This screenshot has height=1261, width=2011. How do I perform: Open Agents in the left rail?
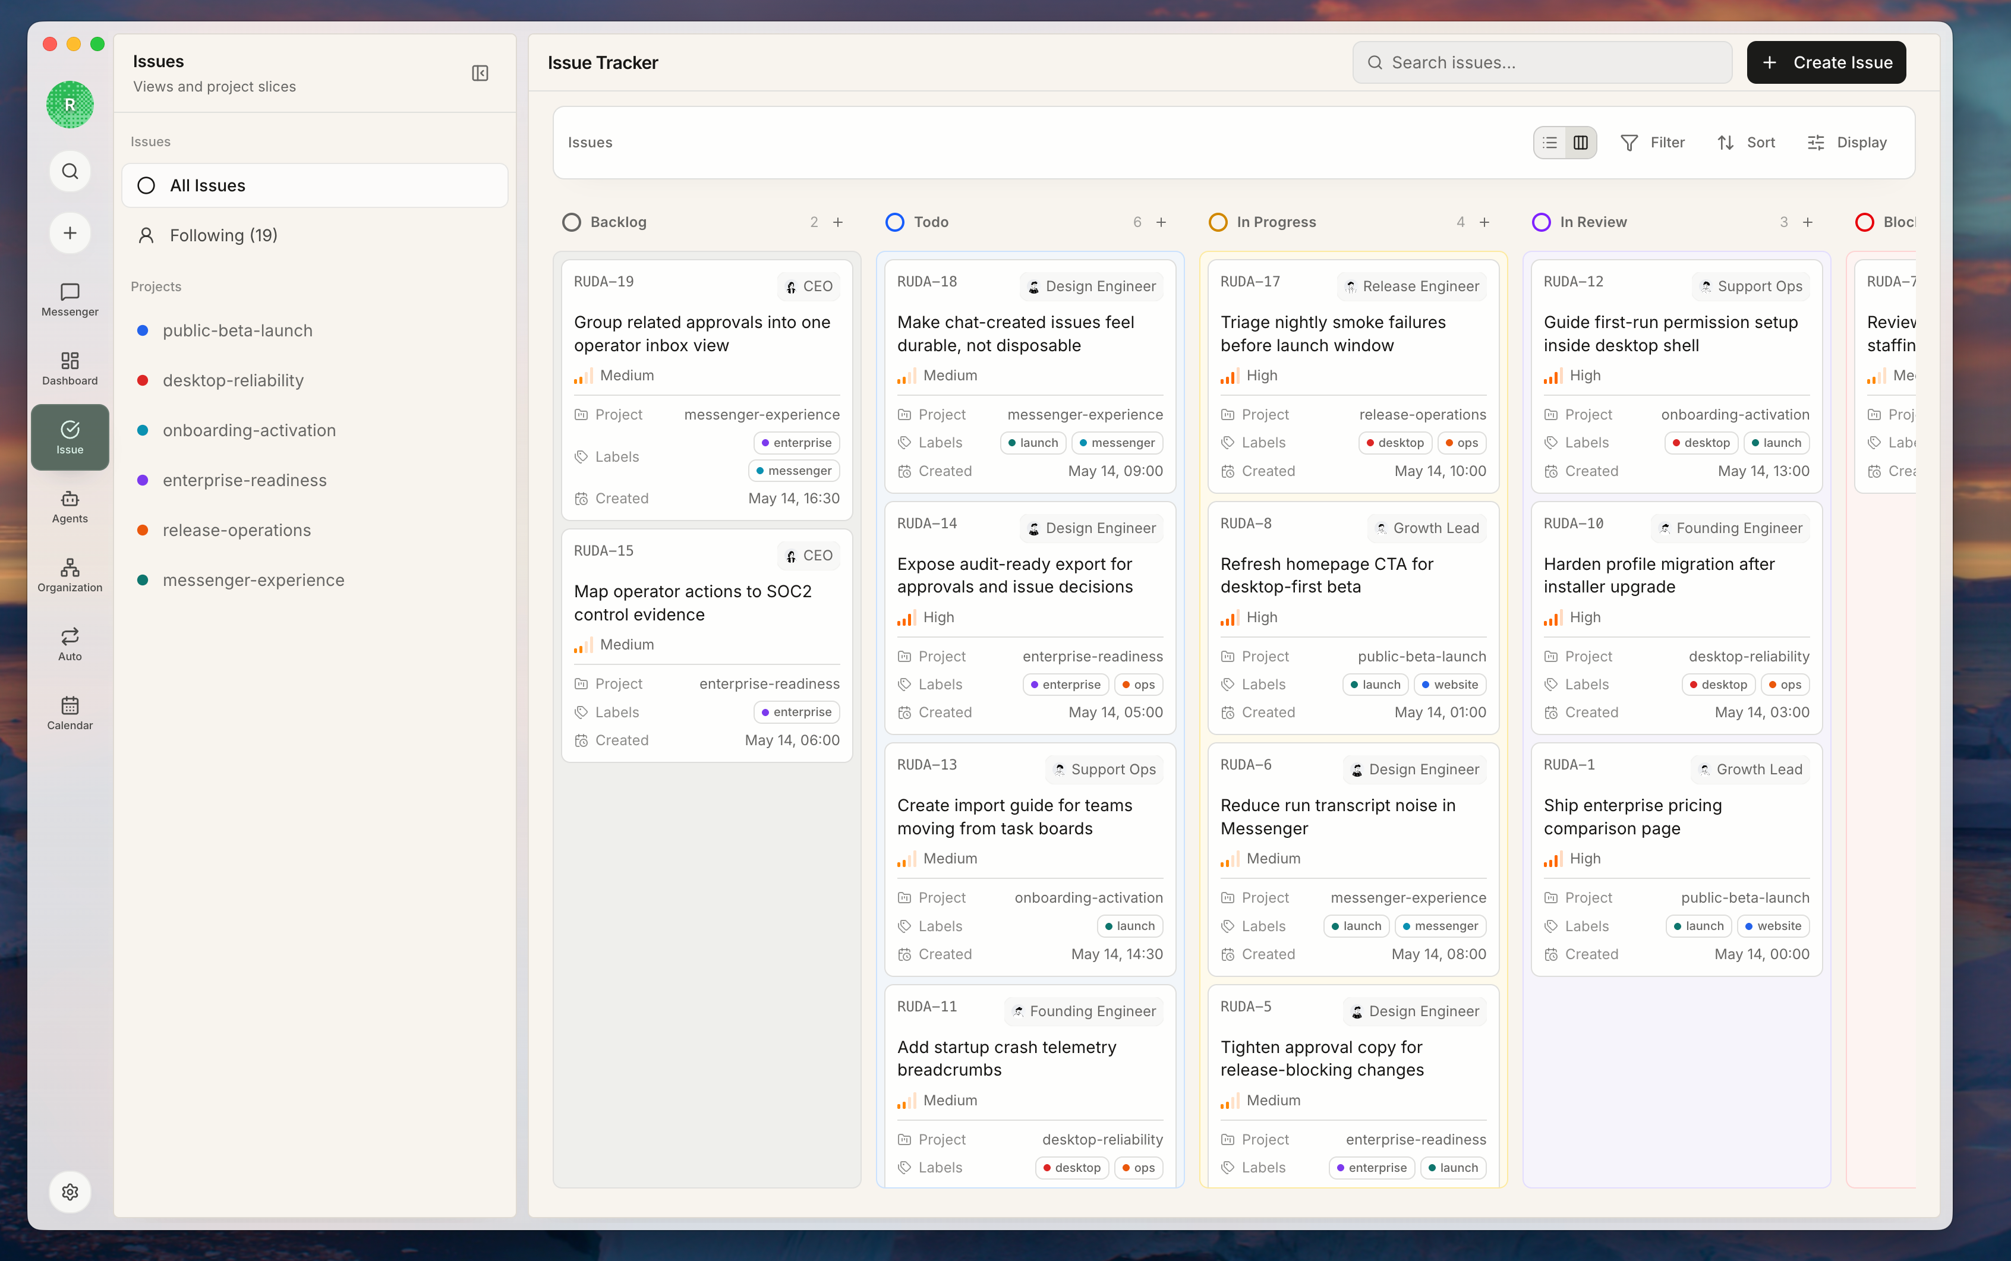70,506
